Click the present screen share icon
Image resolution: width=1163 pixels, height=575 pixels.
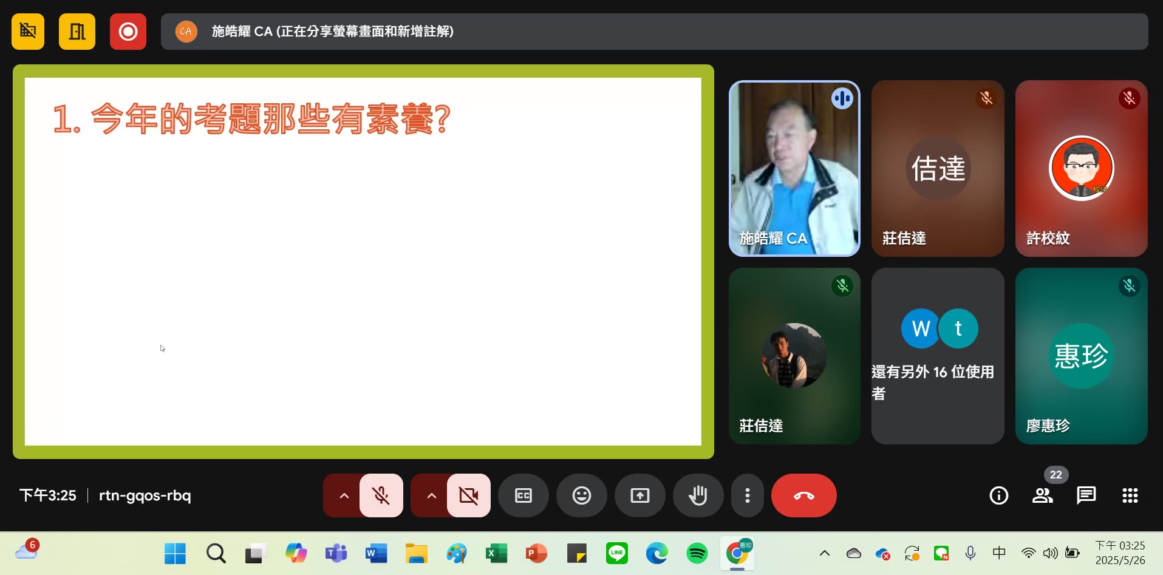[639, 495]
